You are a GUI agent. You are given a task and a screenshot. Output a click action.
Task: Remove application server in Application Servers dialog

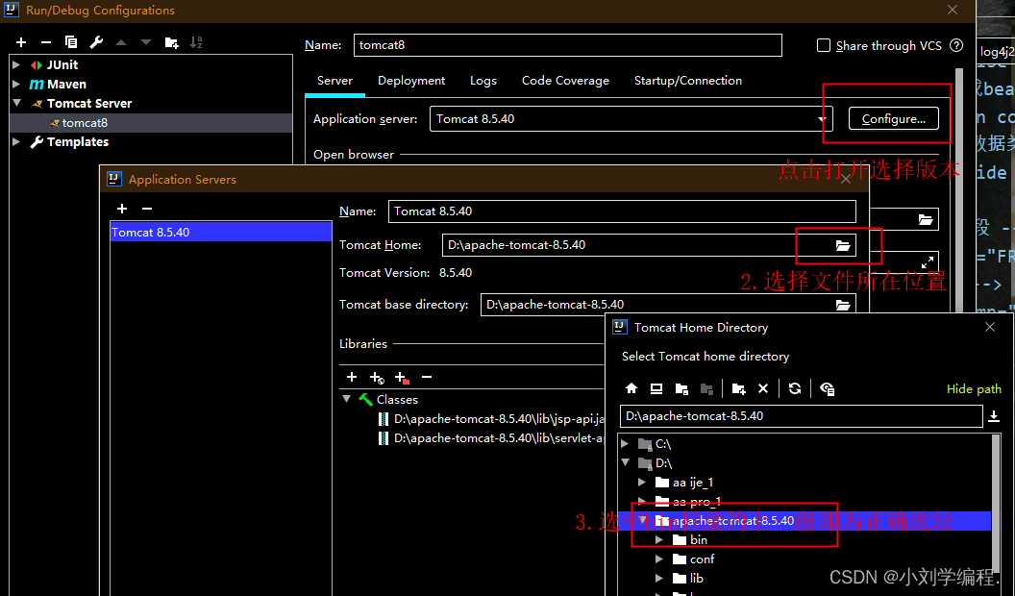147,209
